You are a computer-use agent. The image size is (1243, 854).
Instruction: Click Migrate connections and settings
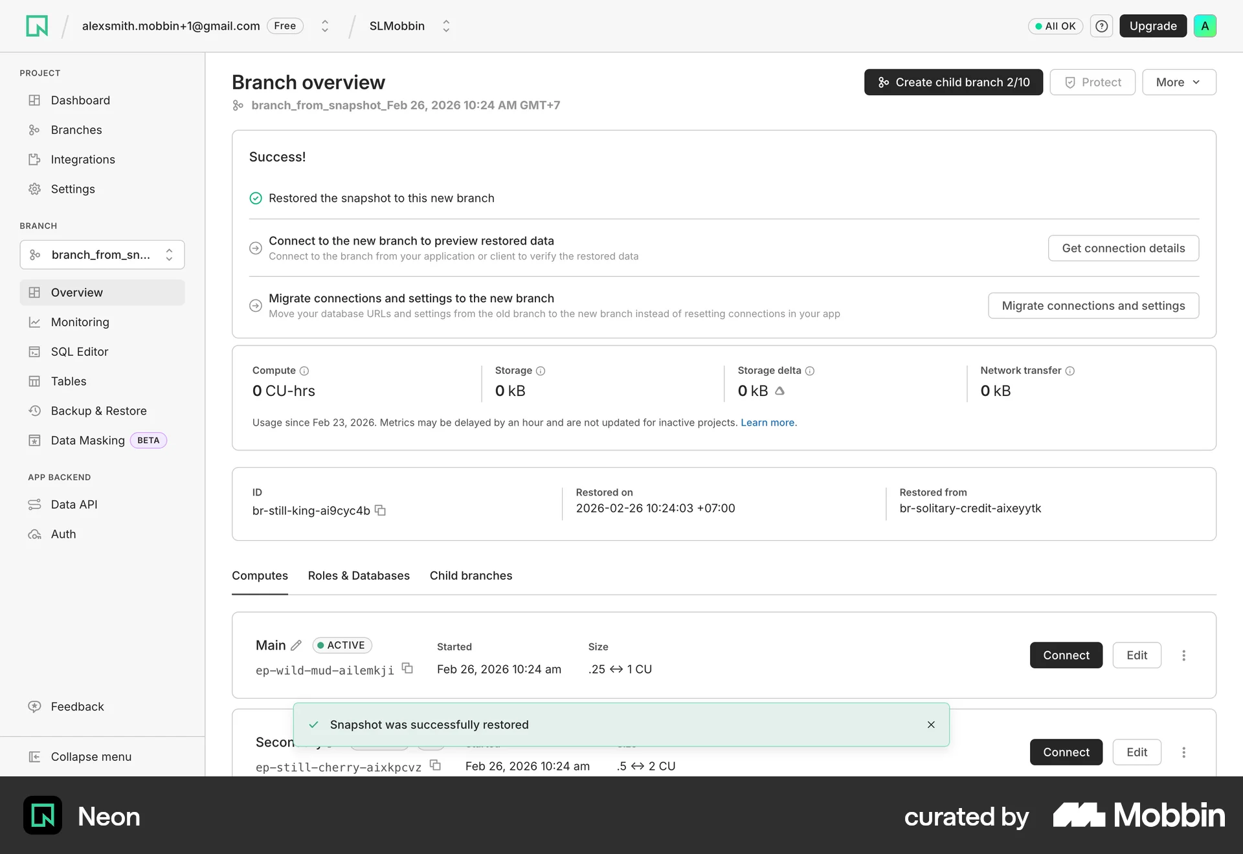pos(1093,306)
